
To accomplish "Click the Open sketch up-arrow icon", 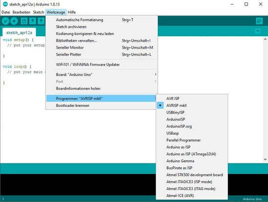I will point(32,21).
